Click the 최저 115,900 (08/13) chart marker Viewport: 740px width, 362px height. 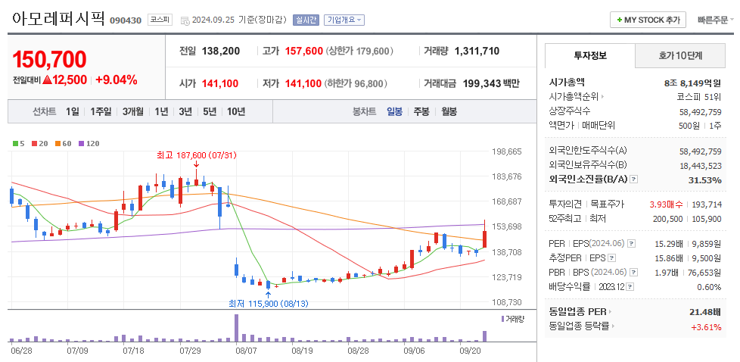pyautogui.click(x=269, y=304)
